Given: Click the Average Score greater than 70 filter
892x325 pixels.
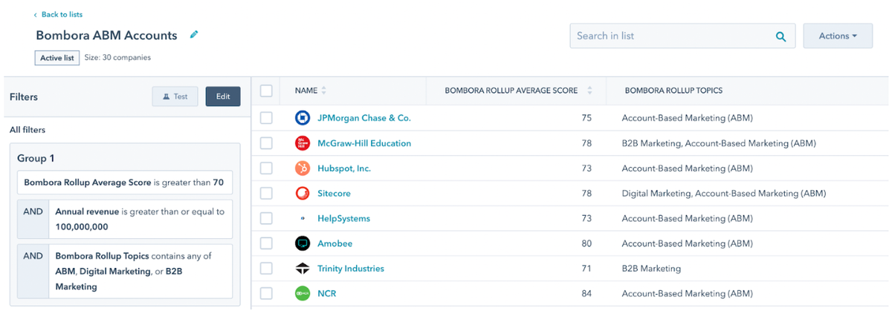Looking at the screenshot, I should click(x=125, y=182).
